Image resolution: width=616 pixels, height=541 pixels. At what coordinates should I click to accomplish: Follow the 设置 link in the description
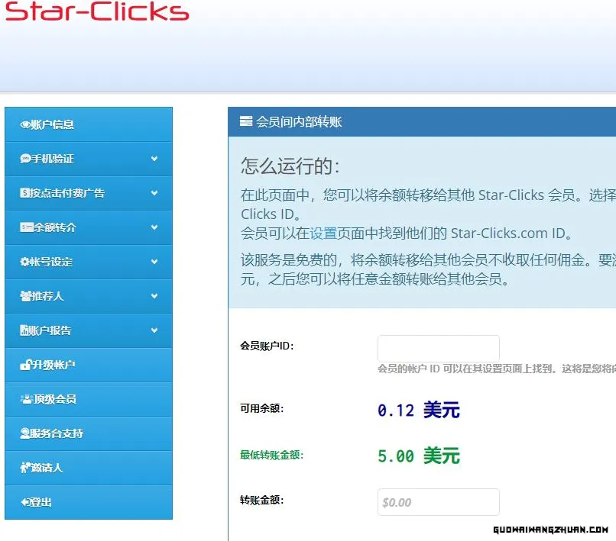(323, 233)
